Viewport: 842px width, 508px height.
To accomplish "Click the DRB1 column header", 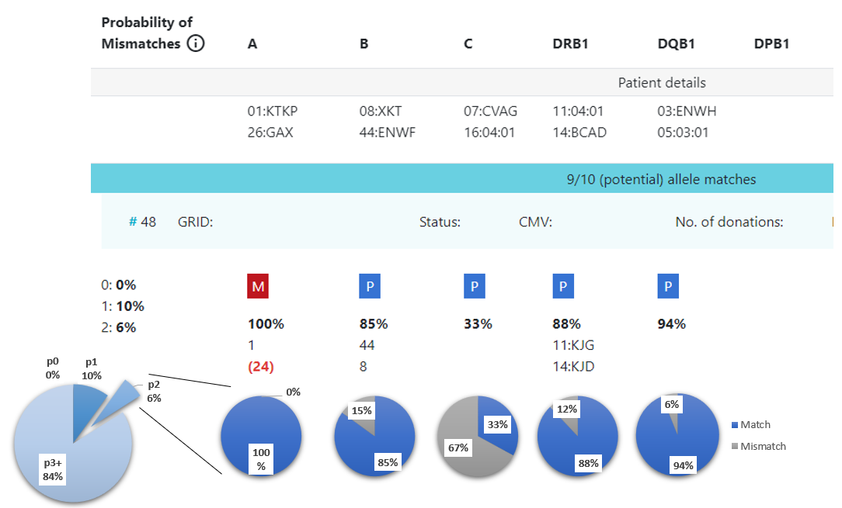I will 570,44.
